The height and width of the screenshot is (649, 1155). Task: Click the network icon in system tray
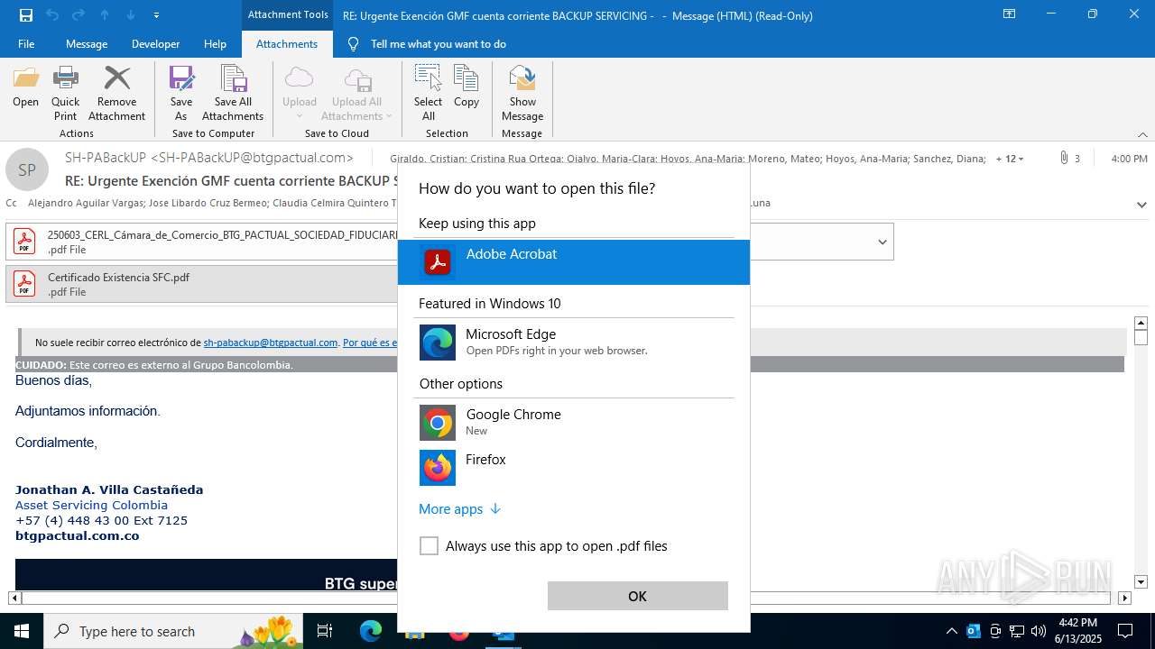click(x=1017, y=631)
